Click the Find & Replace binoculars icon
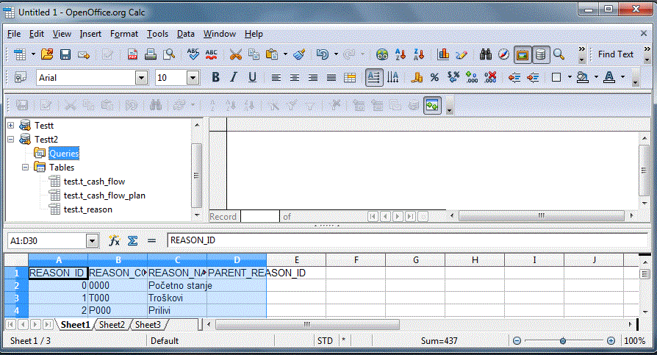 [486, 54]
